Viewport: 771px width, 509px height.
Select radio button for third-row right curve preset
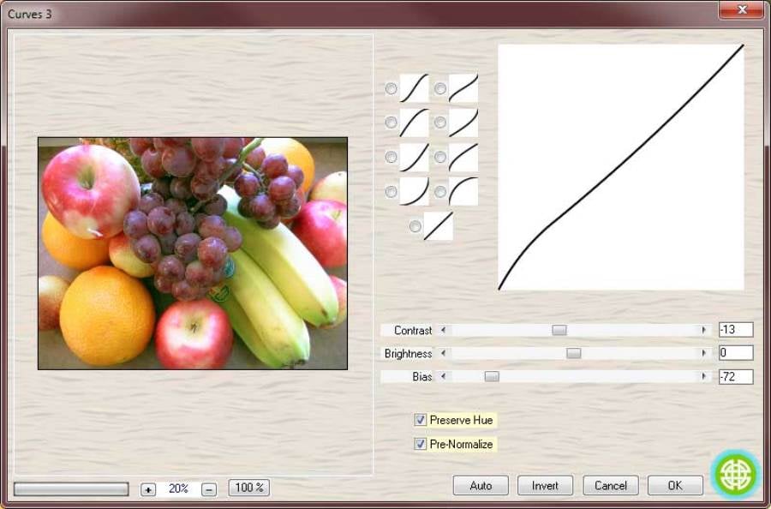click(x=440, y=158)
